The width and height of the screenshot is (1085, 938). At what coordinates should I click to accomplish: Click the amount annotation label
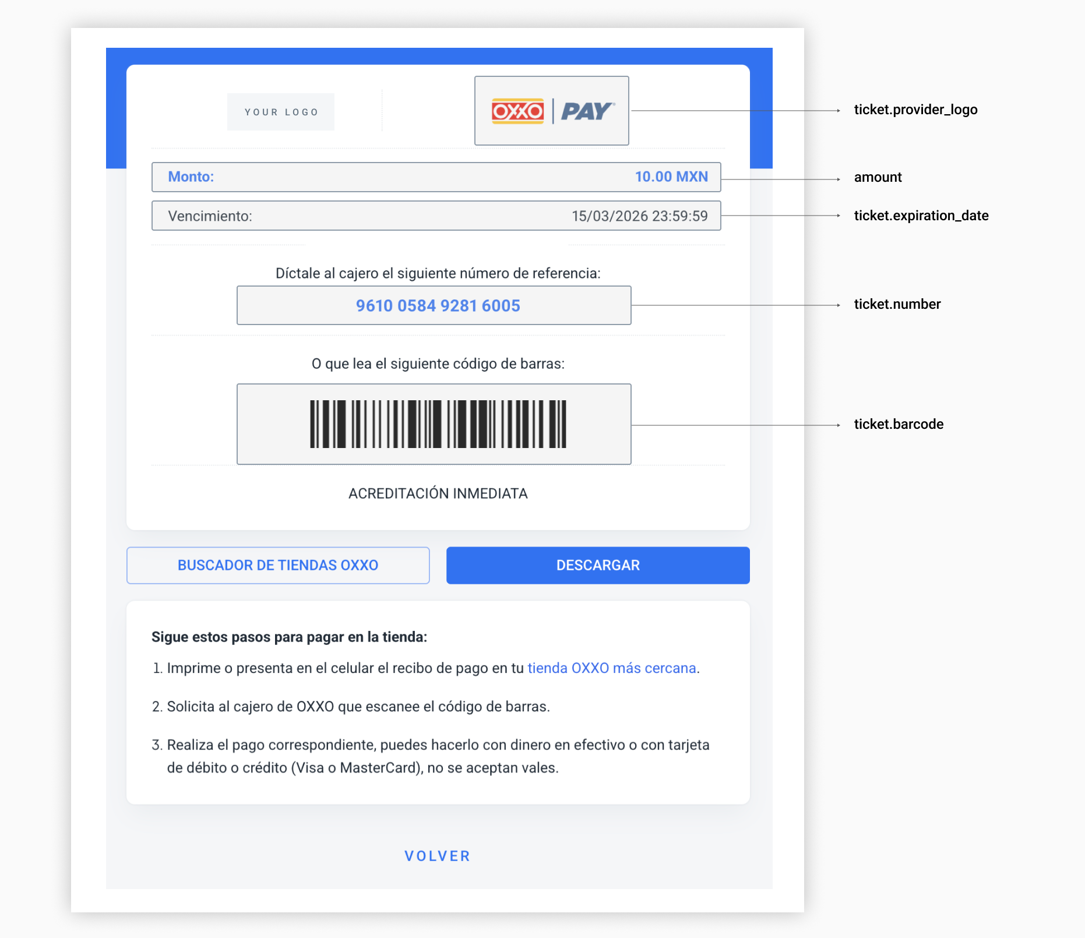coord(877,177)
